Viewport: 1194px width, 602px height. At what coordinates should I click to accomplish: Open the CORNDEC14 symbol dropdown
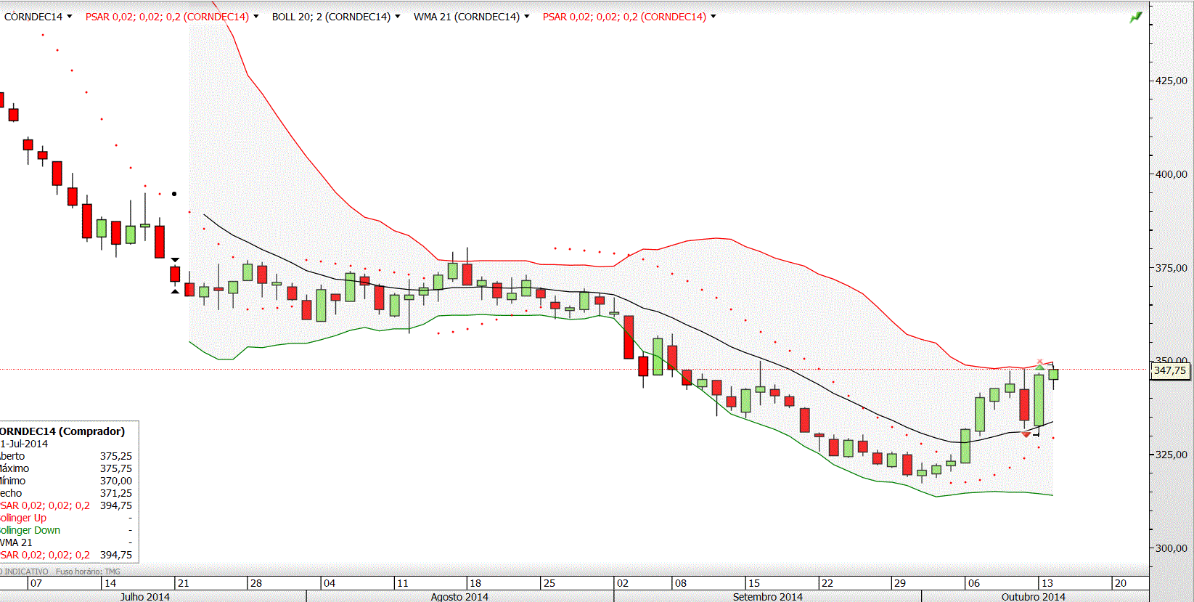pyautogui.click(x=38, y=17)
